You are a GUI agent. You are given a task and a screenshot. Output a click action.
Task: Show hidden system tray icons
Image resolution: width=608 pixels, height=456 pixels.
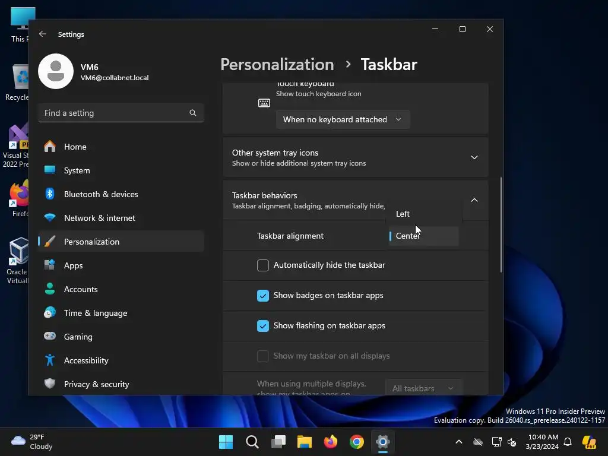pos(459,442)
